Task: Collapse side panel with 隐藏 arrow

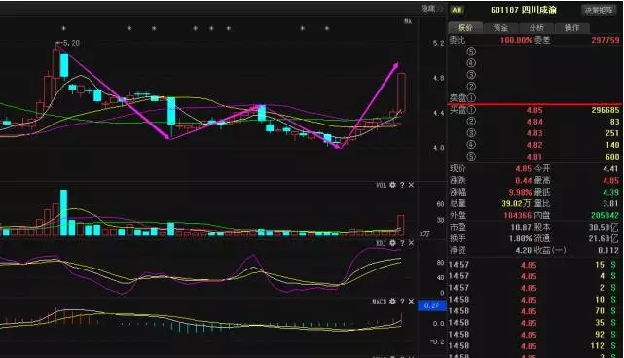Action: pos(432,9)
